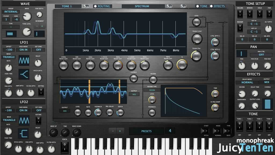275x155 pixels.
Task: Click the LFO1 triangle waveform display icon
Action: (24, 61)
